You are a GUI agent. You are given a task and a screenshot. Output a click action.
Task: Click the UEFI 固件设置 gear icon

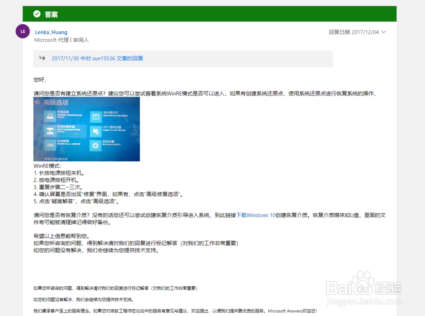pos(96,131)
